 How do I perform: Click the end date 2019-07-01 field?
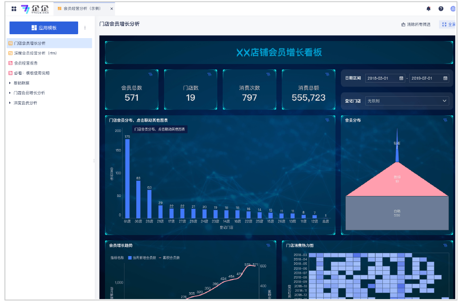point(425,78)
